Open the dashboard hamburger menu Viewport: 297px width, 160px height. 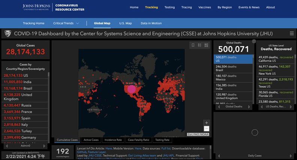pyautogui.click(x=291, y=33)
